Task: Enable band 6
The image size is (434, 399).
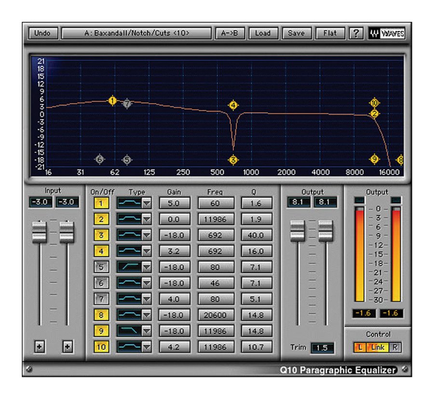Action: (101, 283)
